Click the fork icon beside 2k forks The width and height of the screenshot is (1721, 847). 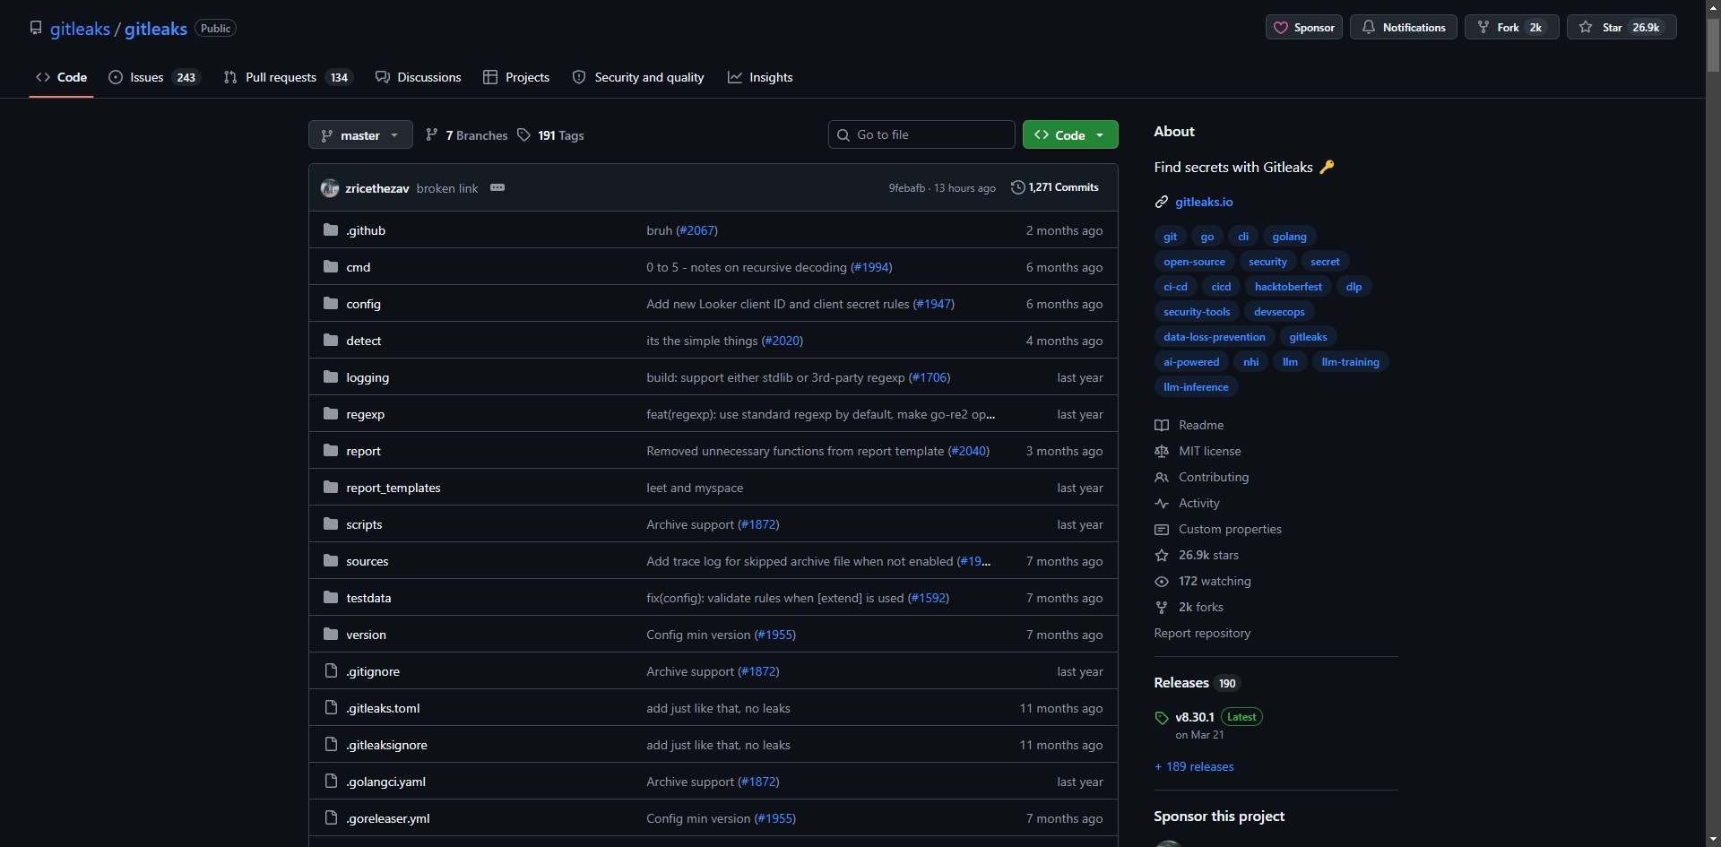click(x=1162, y=607)
